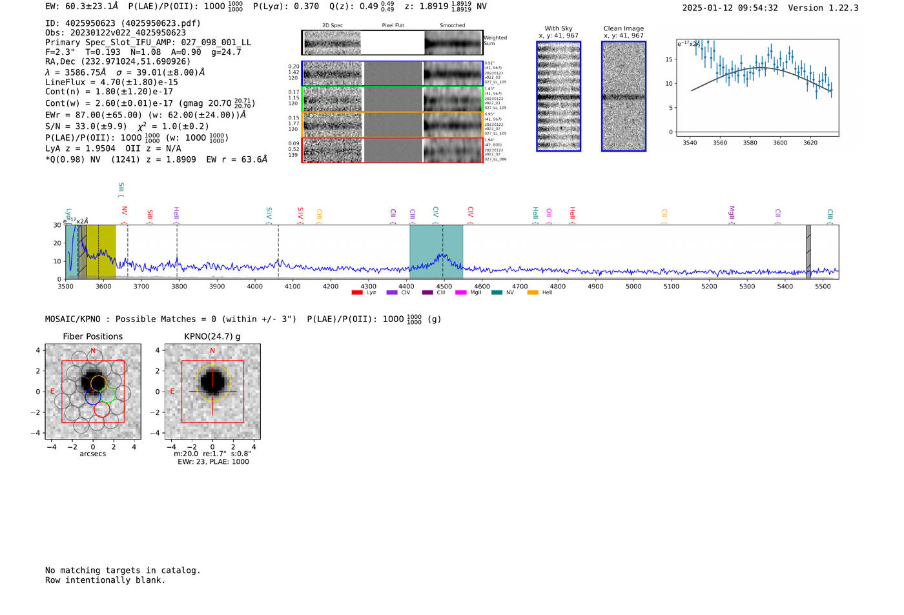Click the 'Cont(n) = 1.80(±1.20)e-17' line

[109, 92]
